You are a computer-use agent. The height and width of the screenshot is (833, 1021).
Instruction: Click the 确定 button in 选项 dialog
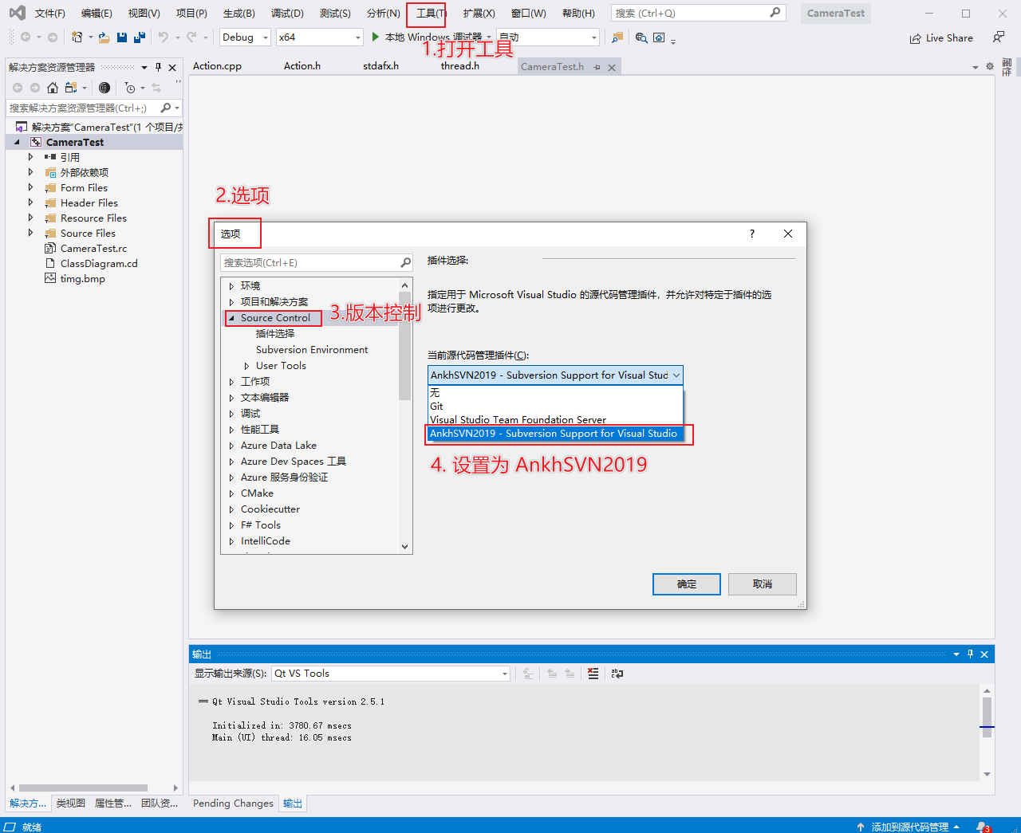pyautogui.click(x=686, y=583)
